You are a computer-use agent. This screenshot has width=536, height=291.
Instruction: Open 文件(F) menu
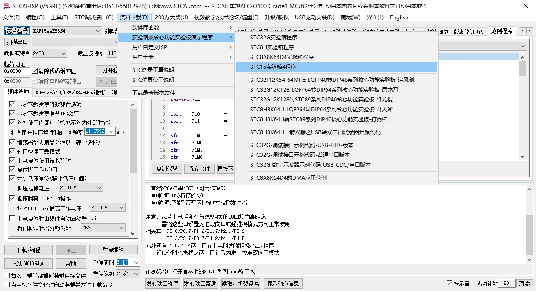[11, 17]
